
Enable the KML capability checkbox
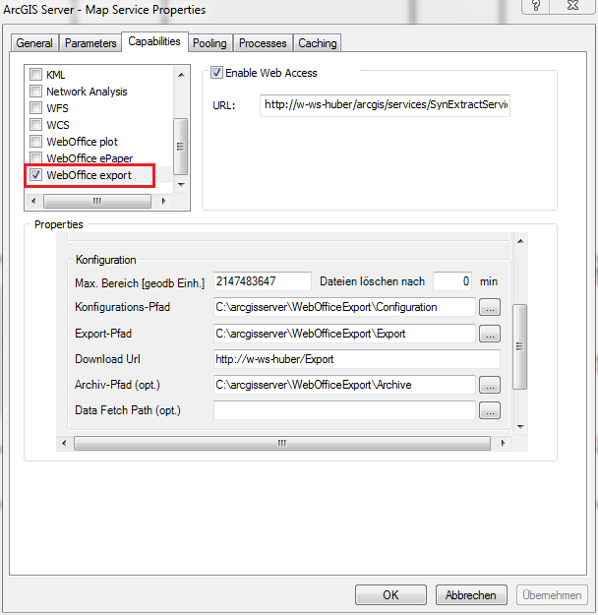[35, 74]
